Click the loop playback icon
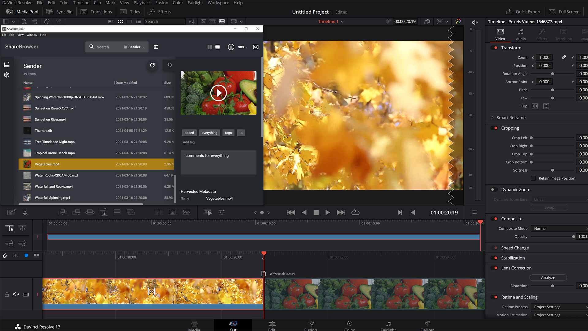588x331 pixels. [x=355, y=212]
